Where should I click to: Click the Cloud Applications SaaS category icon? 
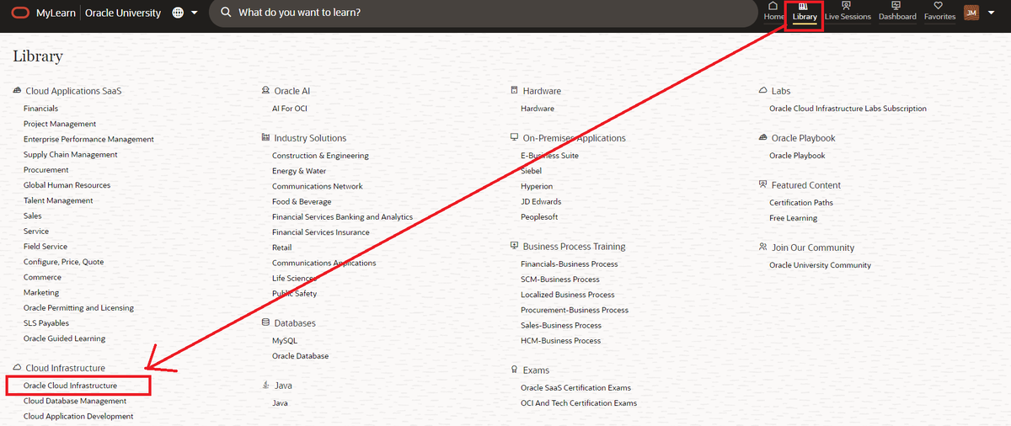[18, 90]
